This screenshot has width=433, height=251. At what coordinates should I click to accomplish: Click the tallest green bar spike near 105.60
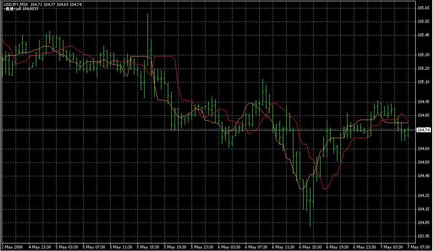point(148,21)
